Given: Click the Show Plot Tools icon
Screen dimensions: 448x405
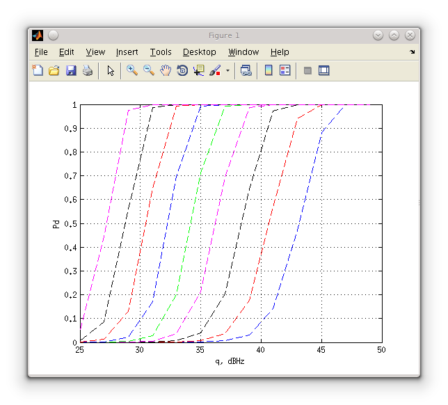Looking at the screenshot, I should (x=323, y=70).
